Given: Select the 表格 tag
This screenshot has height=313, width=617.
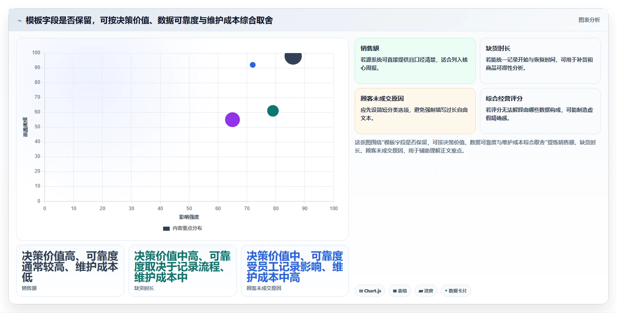Looking at the screenshot, I should [400, 291].
